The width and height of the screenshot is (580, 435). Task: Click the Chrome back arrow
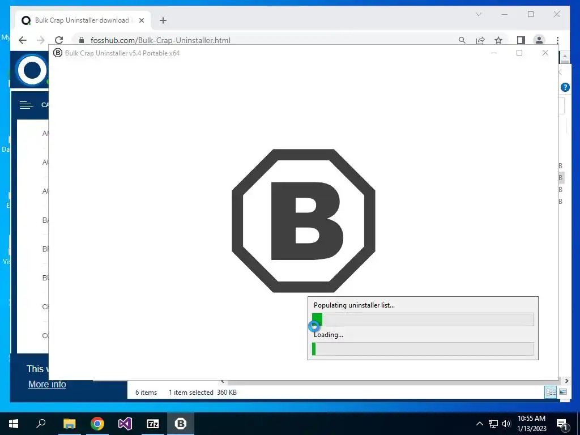(x=23, y=40)
